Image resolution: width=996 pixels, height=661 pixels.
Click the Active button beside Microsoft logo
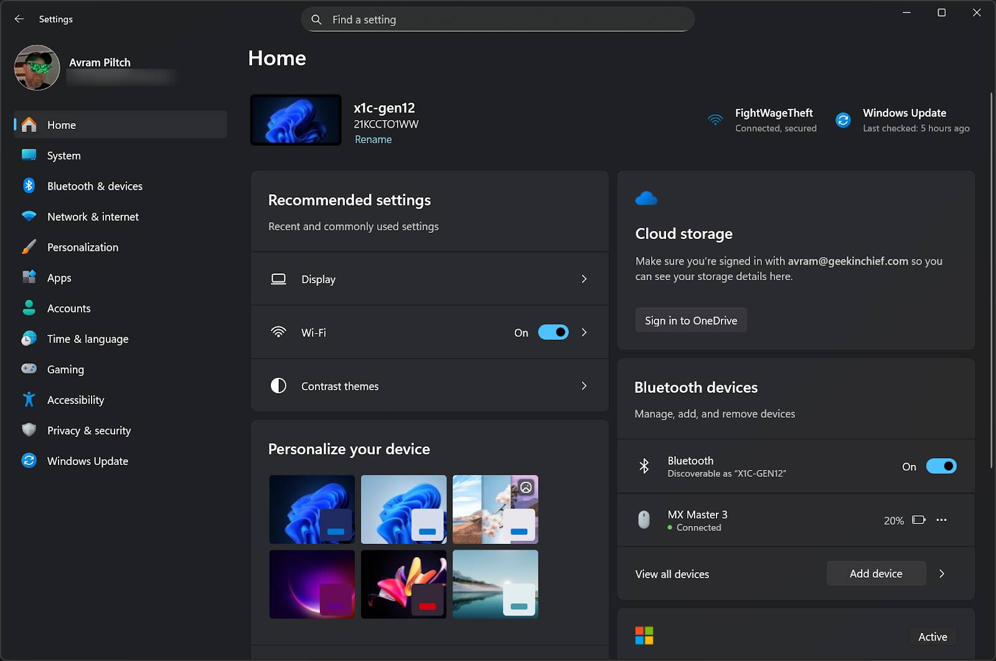(x=933, y=636)
